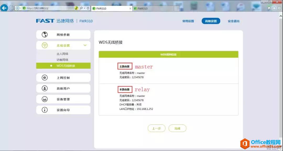Viewport: 283px width, 151px height.
Task: Click the Wi-Fi icon for 无线设置
Action: pyautogui.click(x=45, y=45)
